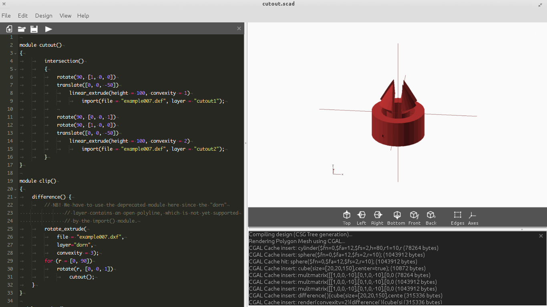This screenshot has width=547, height=307.
Task: Click 'rotate(90, [0, 0, 1])' on line 11
Action: pos(86,117)
